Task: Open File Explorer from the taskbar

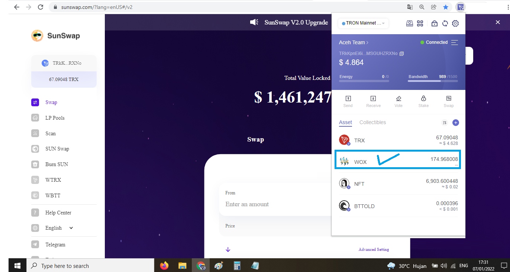Action: click(182, 266)
